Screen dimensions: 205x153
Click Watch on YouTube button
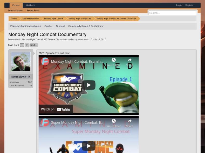pyautogui.click(x=56, y=109)
